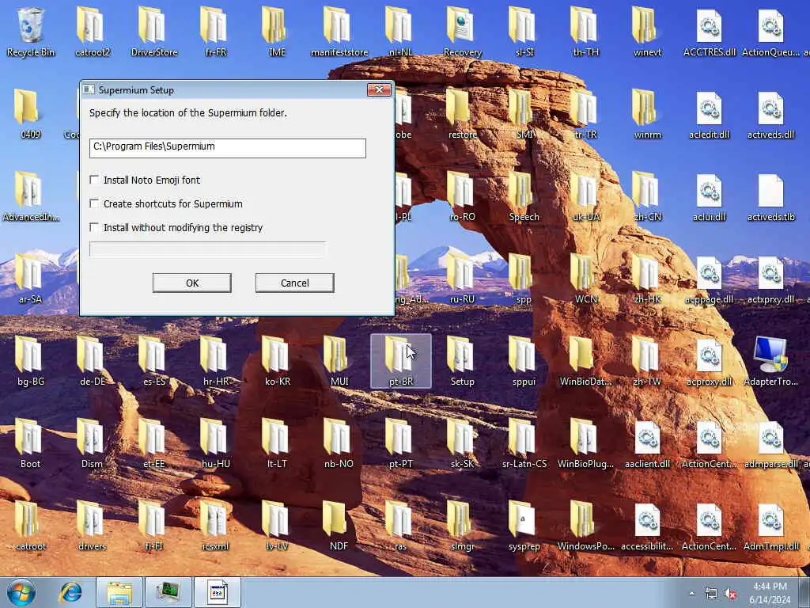810x608 pixels.
Task: Select the Setup folder icon
Action: click(x=462, y=362)
